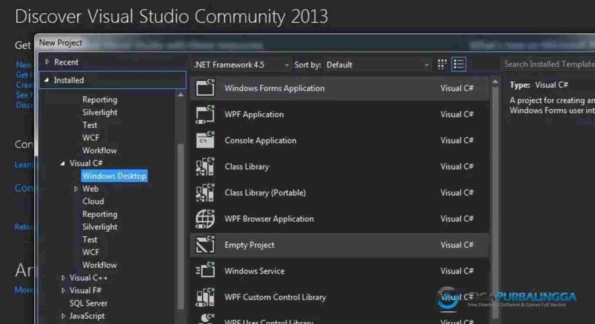Click the Console Application template icon
The height and width of the screenshot is (324, 595).
tap(205, 140)
